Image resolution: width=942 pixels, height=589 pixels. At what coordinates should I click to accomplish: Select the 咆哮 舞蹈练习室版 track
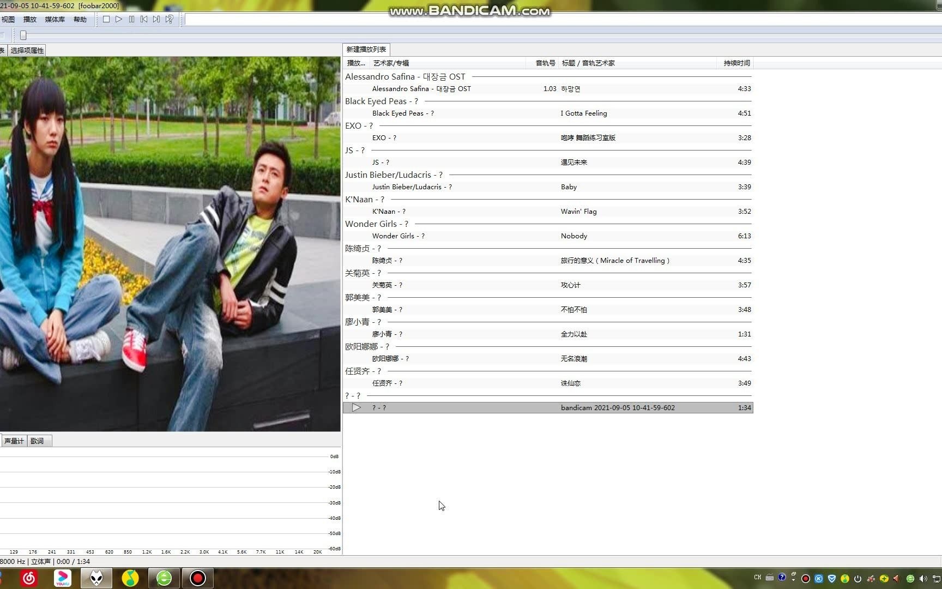click(548, 138)
